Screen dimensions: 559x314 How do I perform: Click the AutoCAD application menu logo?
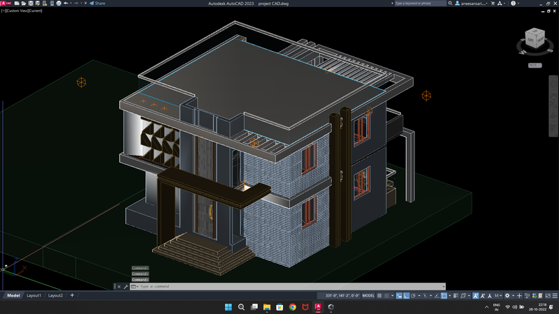pyautogui.click(x=6, y=3)
